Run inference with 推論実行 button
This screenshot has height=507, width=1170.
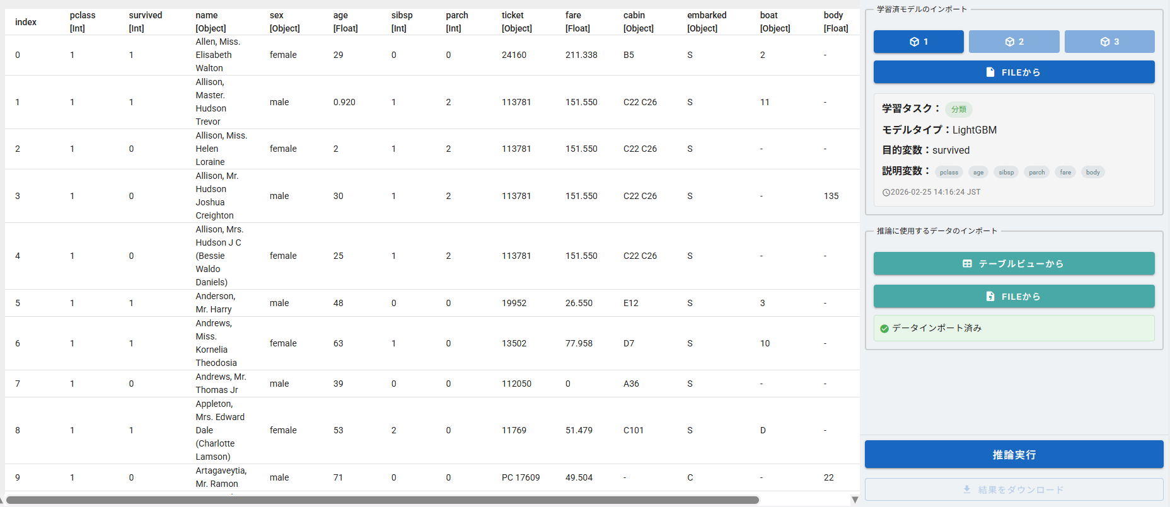(1014, 455)
